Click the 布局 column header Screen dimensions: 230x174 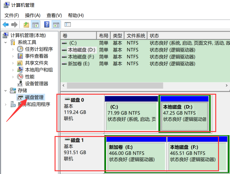pos(103,36)
